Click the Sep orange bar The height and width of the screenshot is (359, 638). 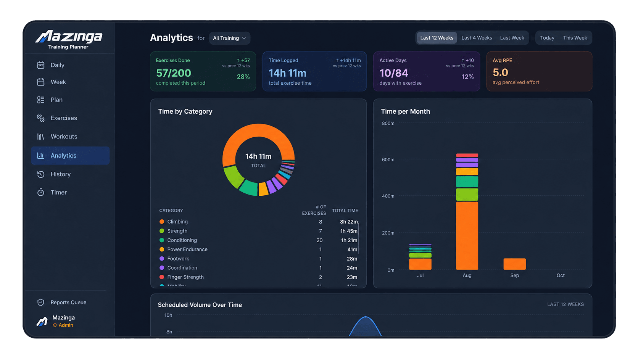515,264
